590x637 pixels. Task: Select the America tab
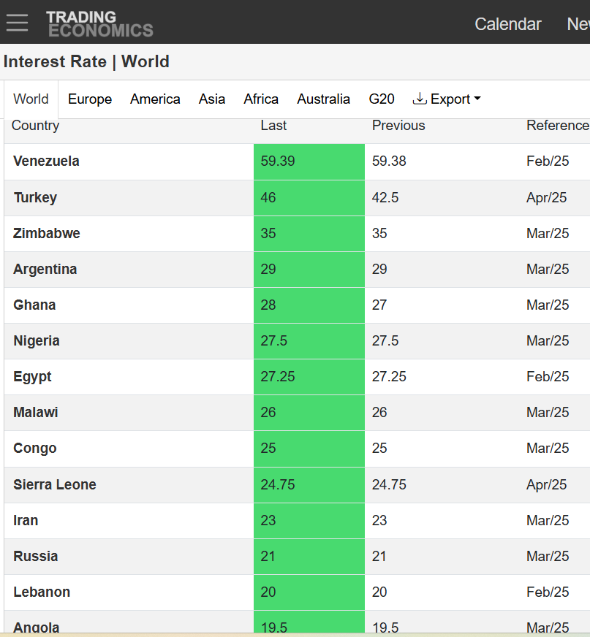[155, 99]
